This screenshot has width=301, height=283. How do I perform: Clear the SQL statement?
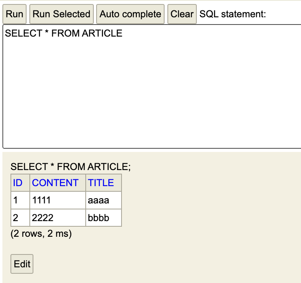[182, 14]
